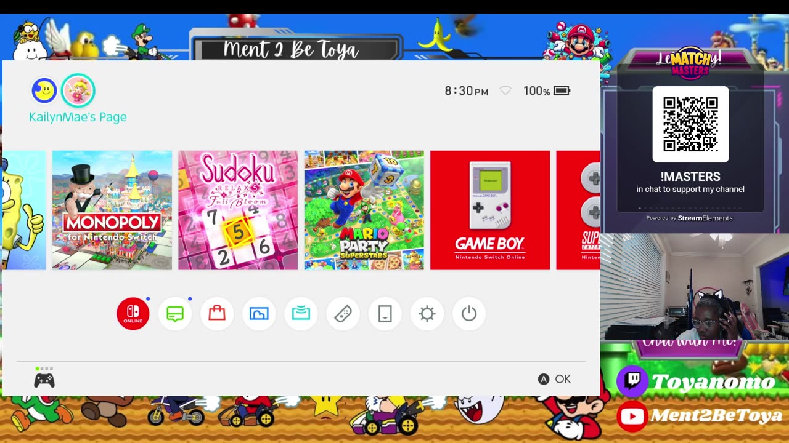The width and height of the screenshot is (789, 443).
Task: Select the yellow smiley user avatar
Action: pos(44,91)
